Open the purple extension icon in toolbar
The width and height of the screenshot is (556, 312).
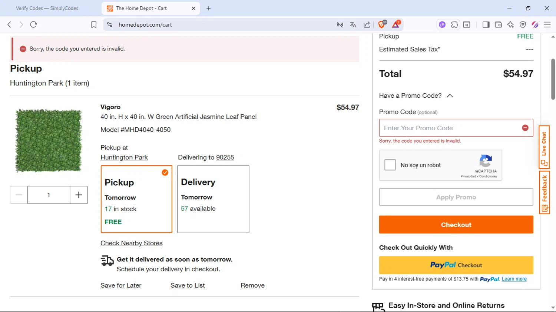(442, 25)
